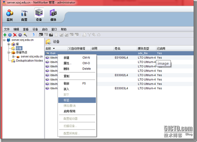Open the 启动 menu
Screen dimensions: 197x142
(45, 29)
